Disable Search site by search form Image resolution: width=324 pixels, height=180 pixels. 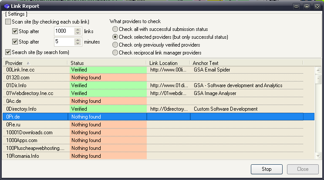[8, 52]
